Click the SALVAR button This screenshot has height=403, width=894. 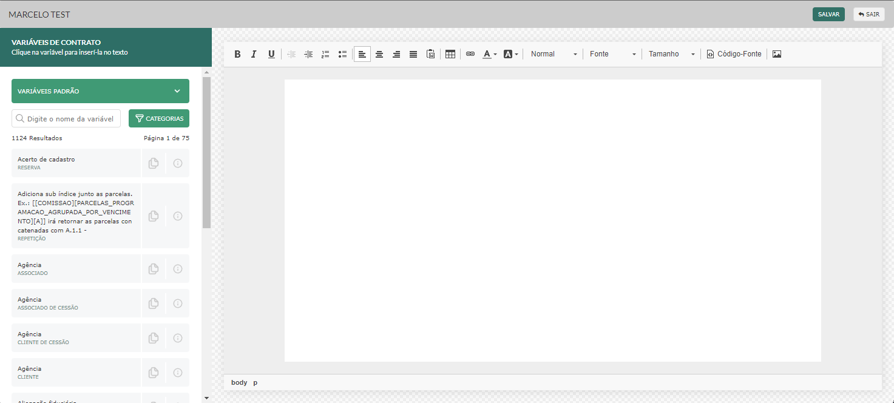click(x=828, y=14)
